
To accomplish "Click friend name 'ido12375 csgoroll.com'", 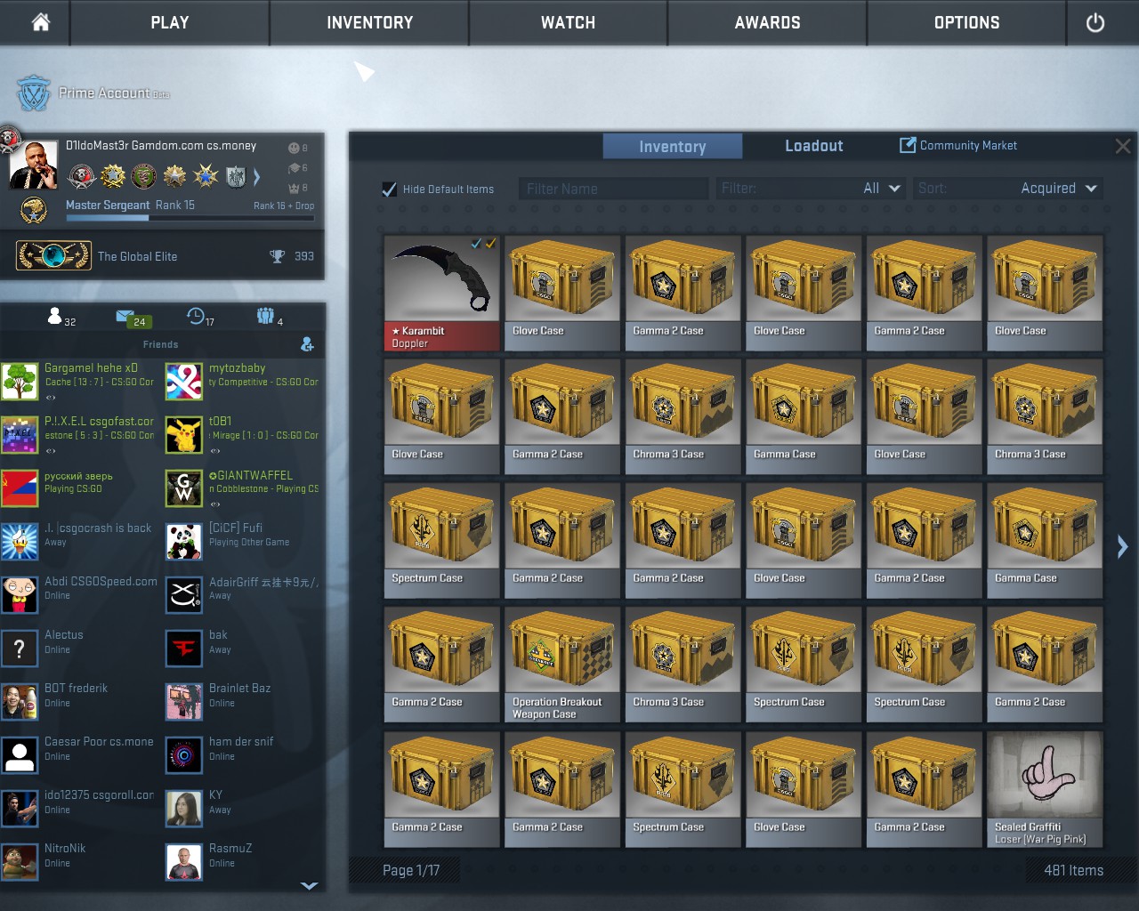I will (x=99, y=795).
